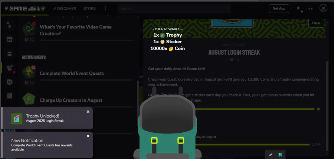Viewport: 334px width, 159px height.
Task: Dismiss the New Notification toast
Action: [x=88, y=136]
